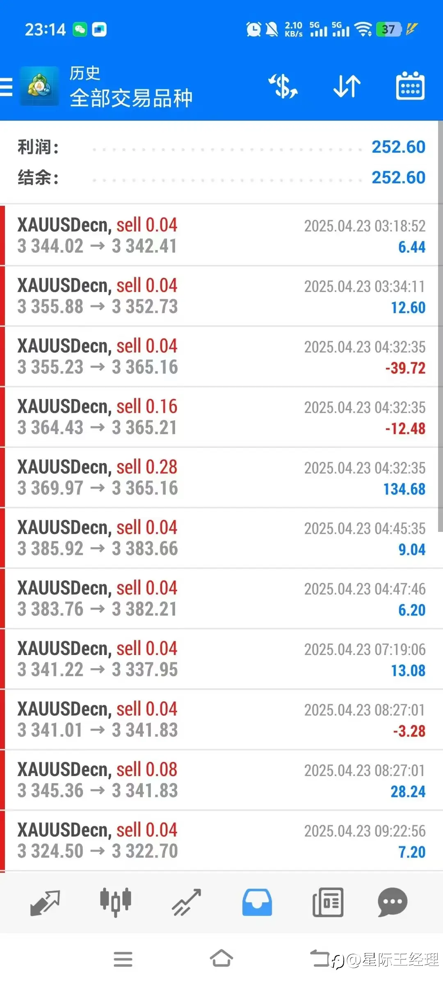Open the Trade tab with trend arrow
Viewport: 443px width, 985px height.
(187, 903)
